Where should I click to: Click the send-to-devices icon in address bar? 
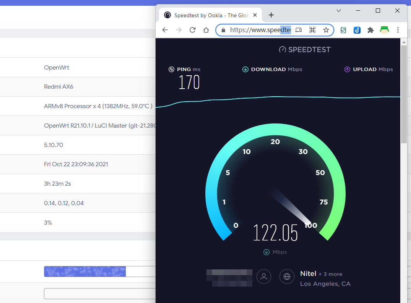[299, 30]
